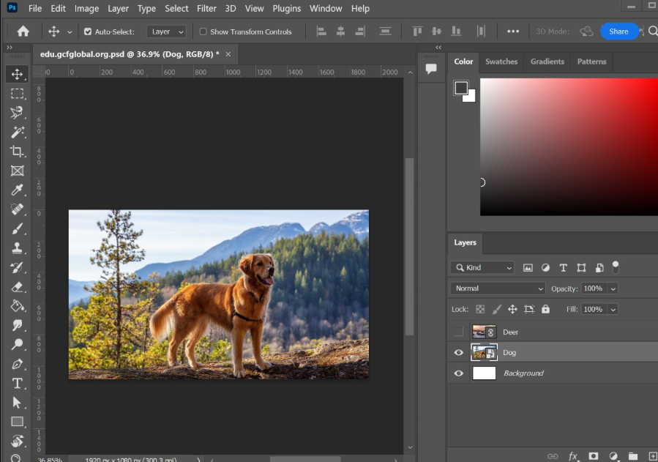Click the foreground color swatch in Color panel
The image size is (658, 462).
(x=461, y=89)
